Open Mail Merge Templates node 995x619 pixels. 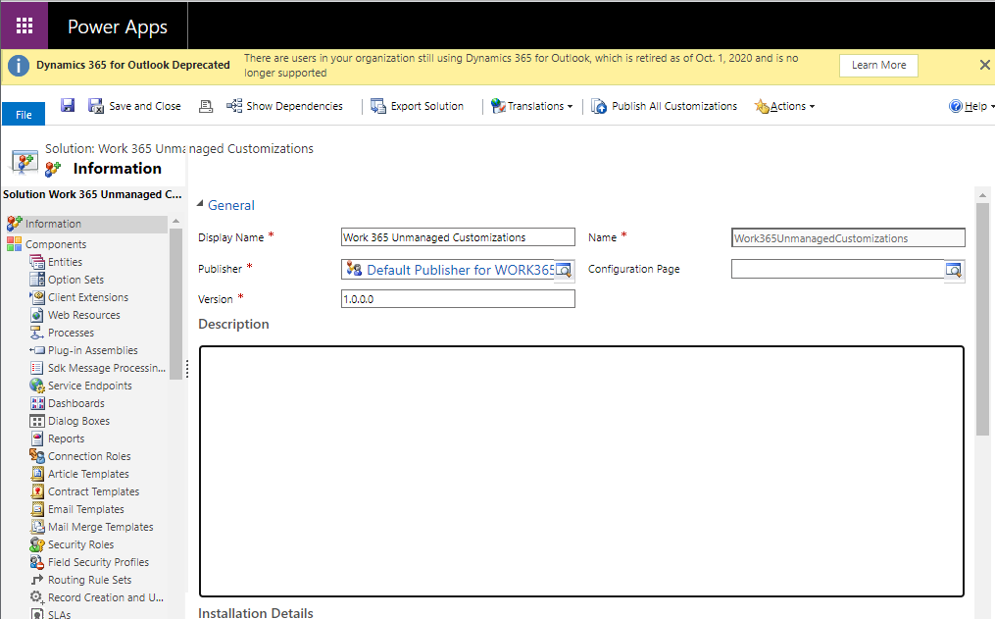coord(100,527)
